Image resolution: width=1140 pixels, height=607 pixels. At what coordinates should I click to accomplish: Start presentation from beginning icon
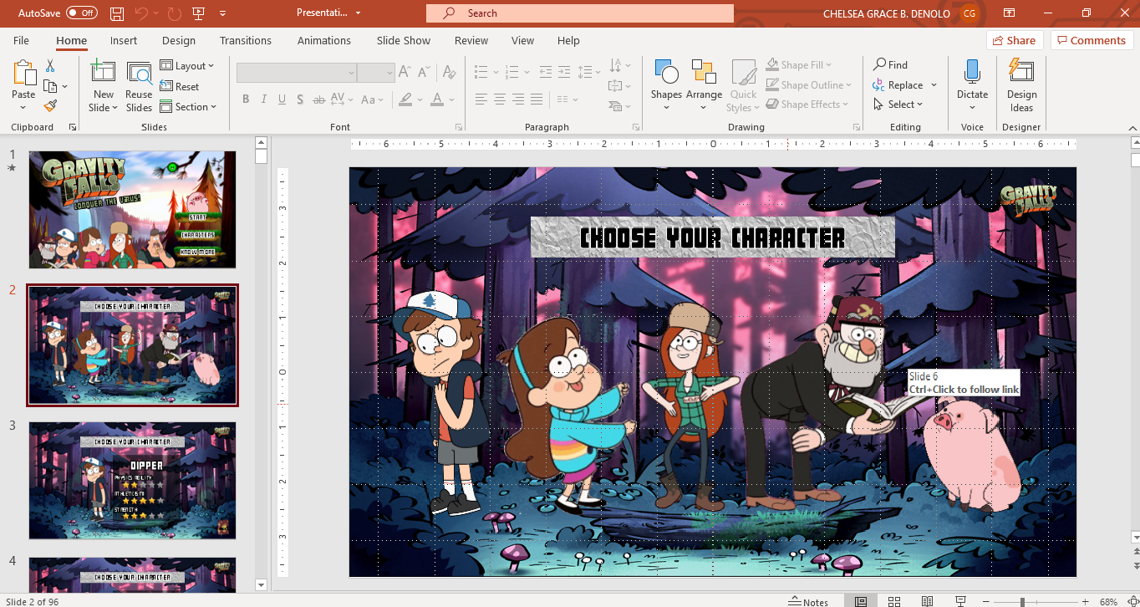click(199, 13)
